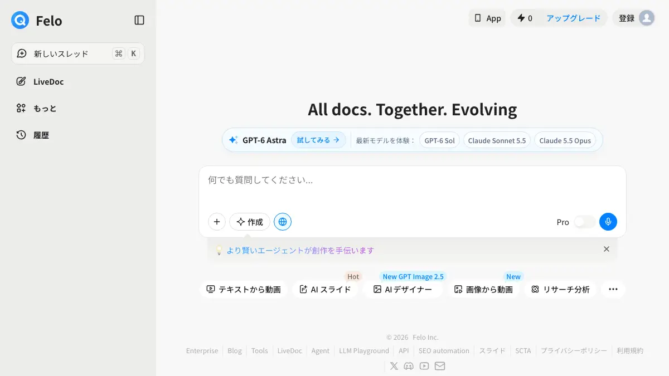The height and width of the screenshot is (376, 669).
Task: Click the アップグレード upgrade link
Action: pos(574,18)
